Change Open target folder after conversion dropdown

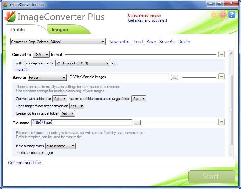[77, 106]
